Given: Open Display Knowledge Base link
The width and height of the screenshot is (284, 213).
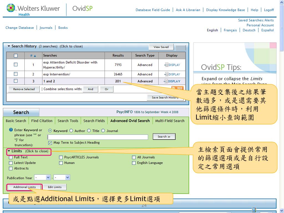Looking at the screenshot, I should coord(225,10).
